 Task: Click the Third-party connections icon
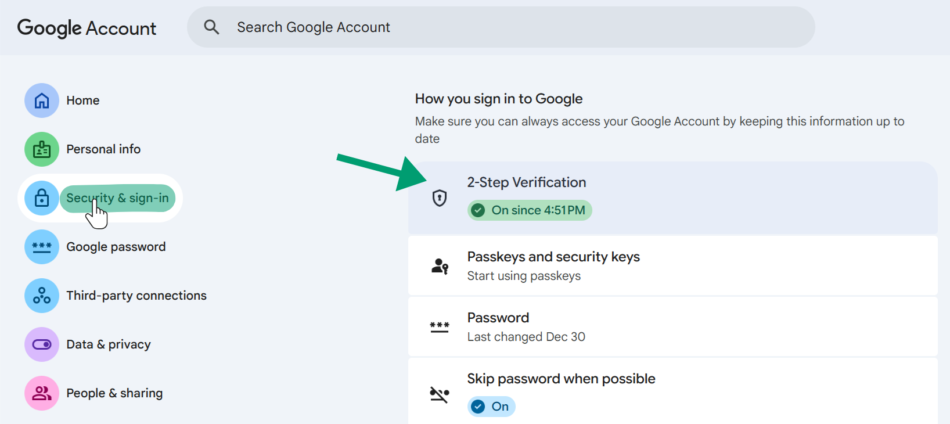[42, 296]
